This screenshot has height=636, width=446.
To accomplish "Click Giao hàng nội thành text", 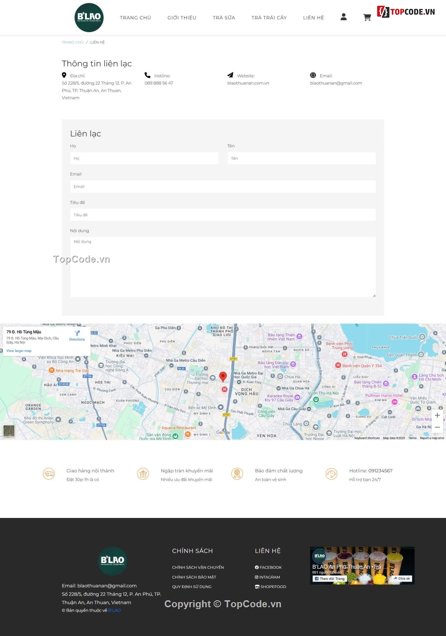I will pos(91,471).
